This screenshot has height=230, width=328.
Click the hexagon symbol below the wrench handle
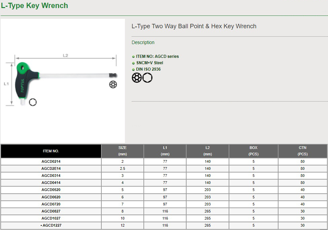(x=33, y=102)
